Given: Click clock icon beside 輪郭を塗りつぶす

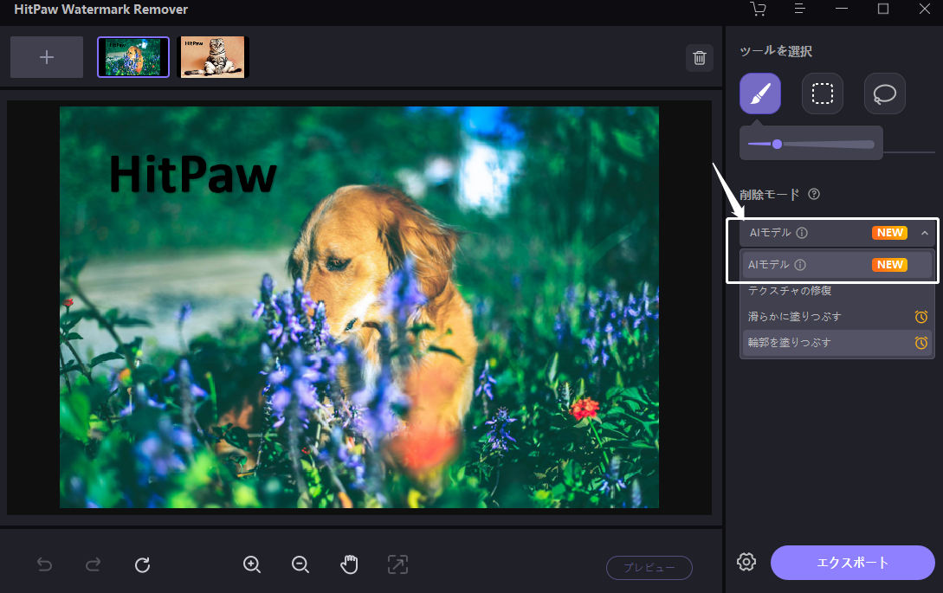Looking at the screenshot, I should (920, 342).
